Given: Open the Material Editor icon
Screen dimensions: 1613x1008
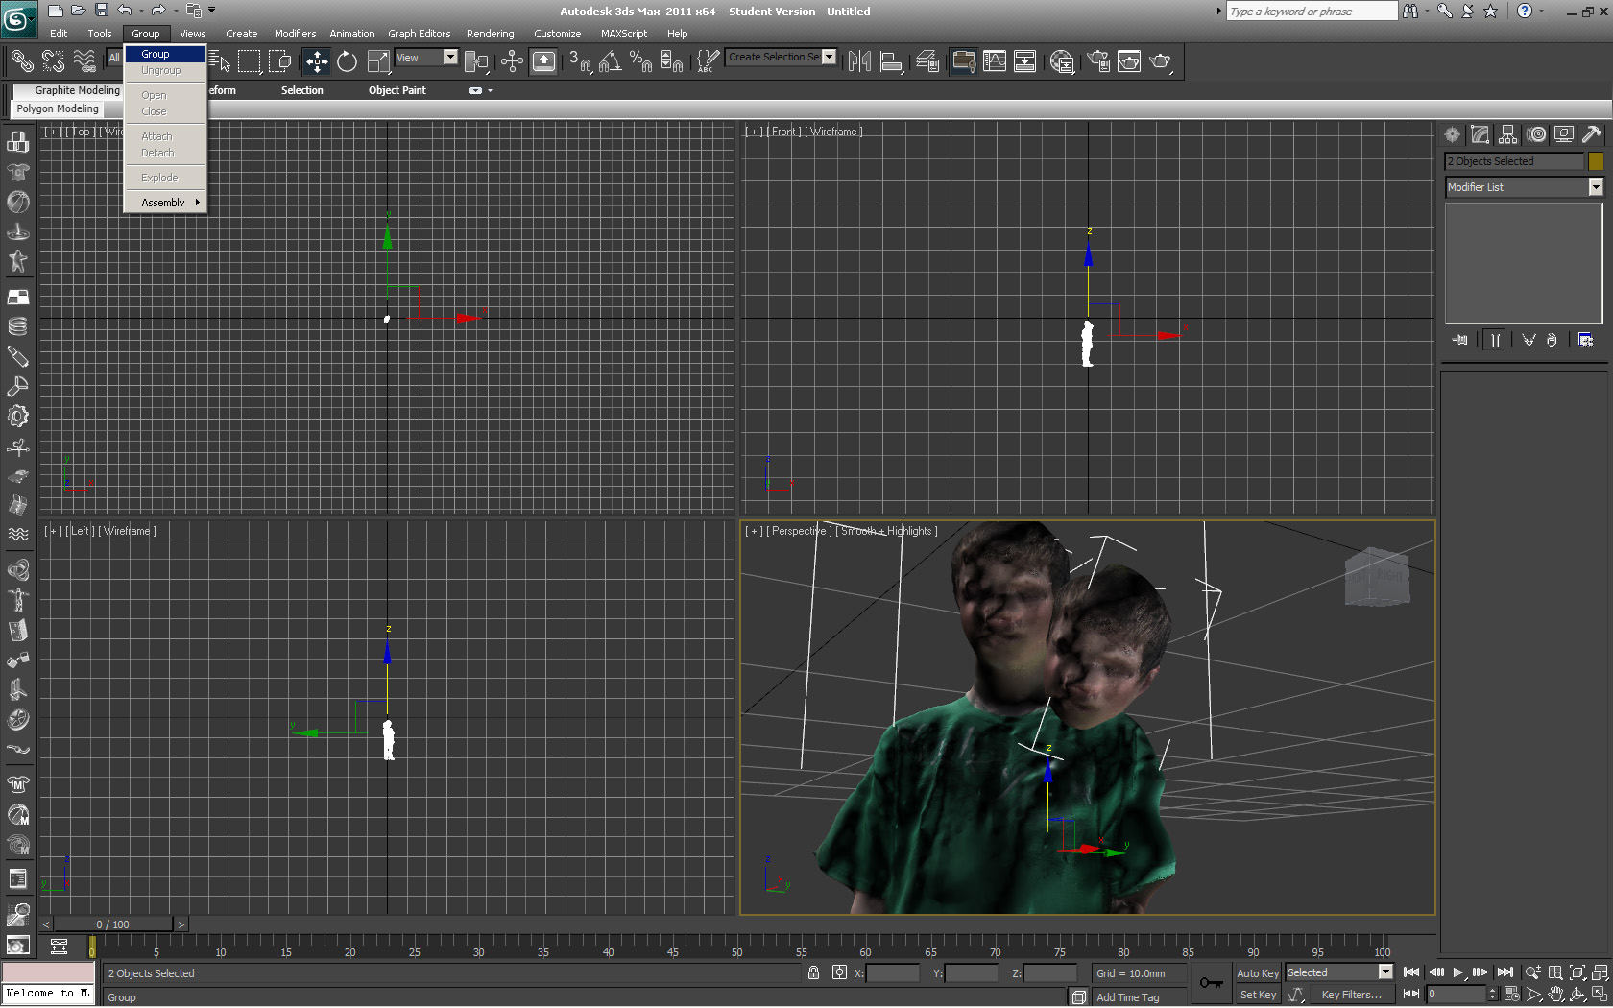Looking at the screenshot, I should coord(1062,61).
